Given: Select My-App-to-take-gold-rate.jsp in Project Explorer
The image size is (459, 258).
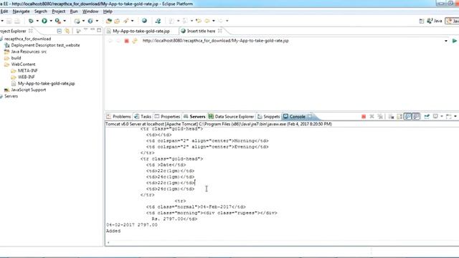Looking at the screenshot, I should (x=46, y=83).
